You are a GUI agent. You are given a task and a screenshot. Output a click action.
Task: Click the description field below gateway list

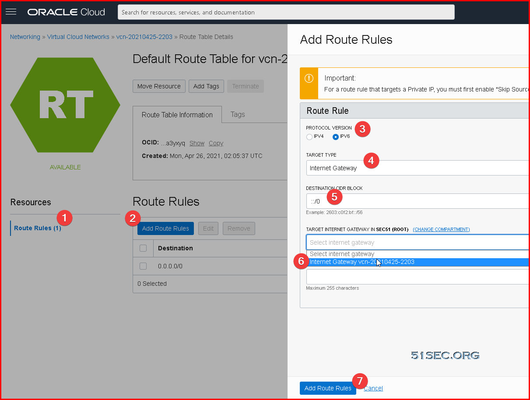(x=418, y=277)
